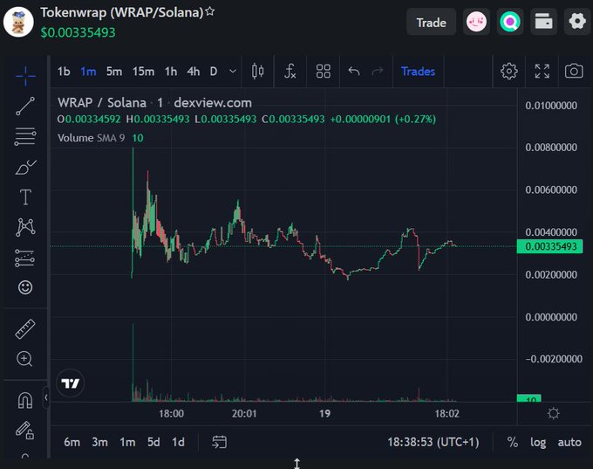This screenshot has height=469, width=593.
Task: Set date range to 1d
Action: 178,442
